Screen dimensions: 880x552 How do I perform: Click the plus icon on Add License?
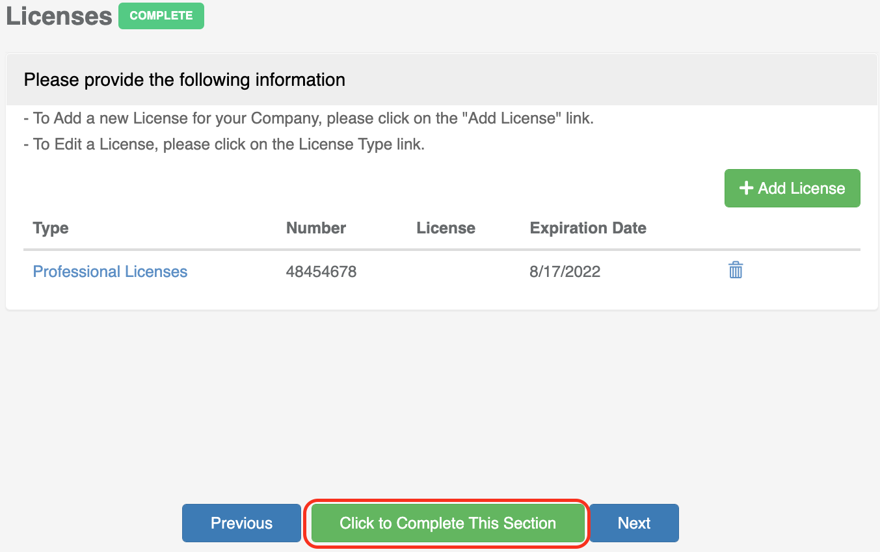[746, 189]
